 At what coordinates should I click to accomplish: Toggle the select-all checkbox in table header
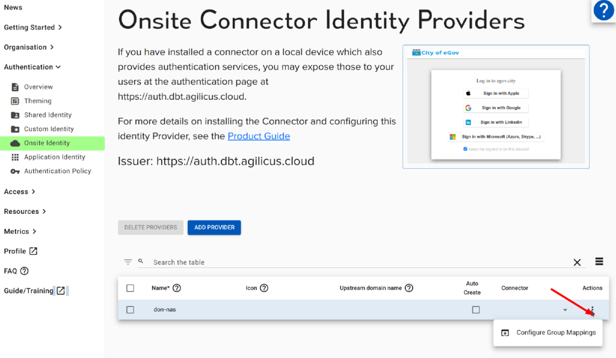tap(131, 288)
